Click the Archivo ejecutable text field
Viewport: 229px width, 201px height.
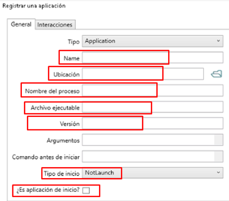tap(152, 107)
